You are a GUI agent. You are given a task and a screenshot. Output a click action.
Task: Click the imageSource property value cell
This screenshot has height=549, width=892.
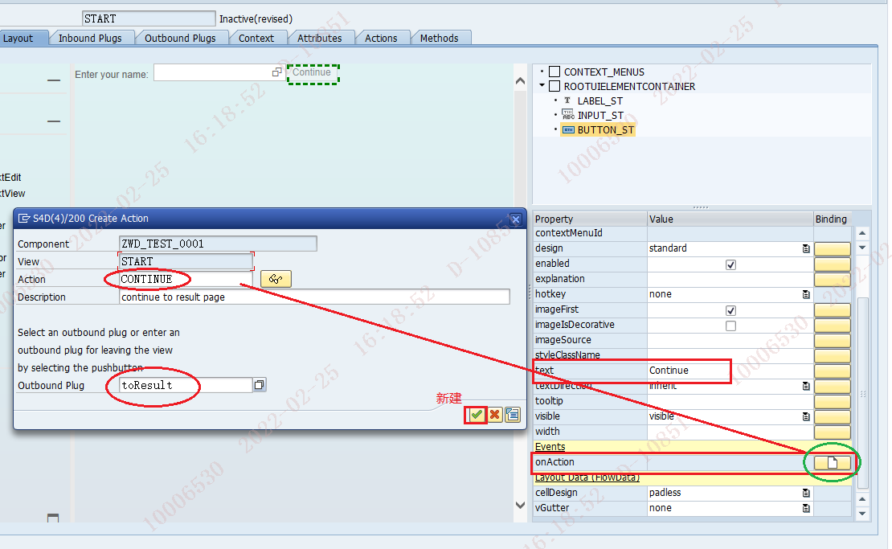click(x=730, y=340)
